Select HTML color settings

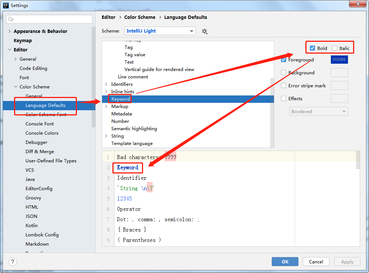tap(32, 207)
